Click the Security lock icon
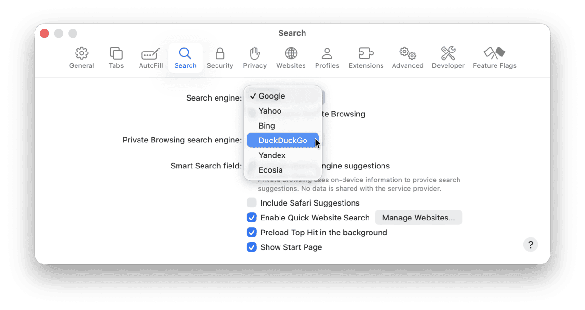The height and width of the screenshot is (310, 585). 220,57
